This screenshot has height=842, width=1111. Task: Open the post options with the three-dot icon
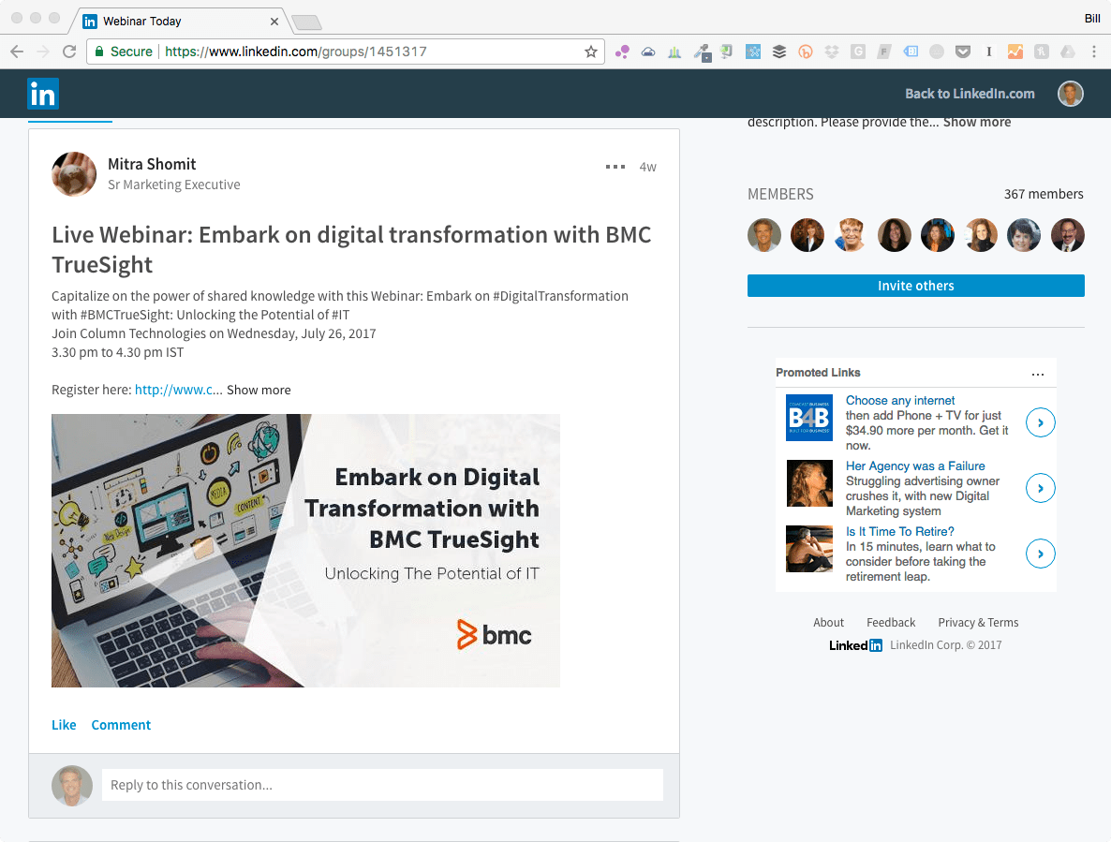pyautogui.click(x=615, y=166)
